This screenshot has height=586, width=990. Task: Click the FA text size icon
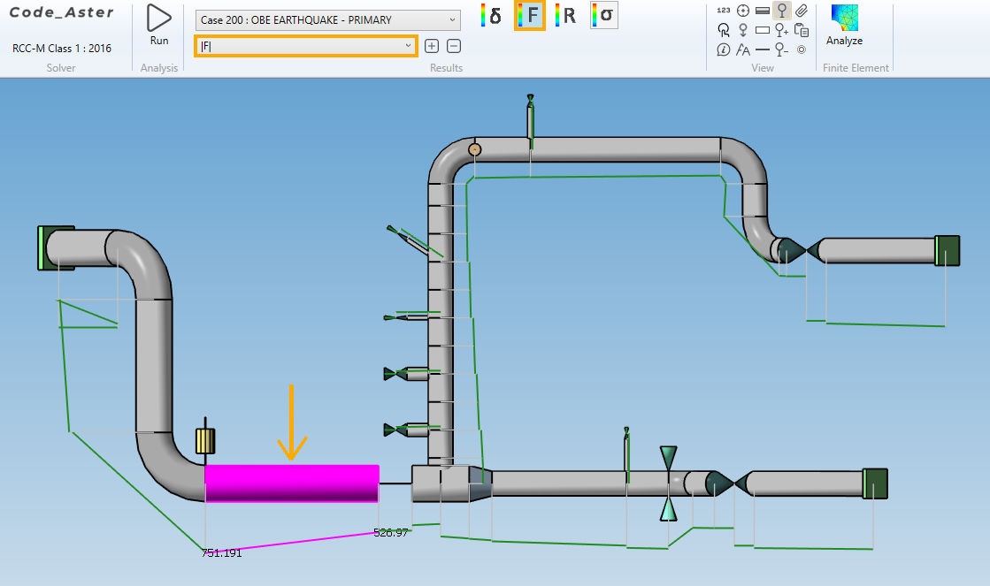(743, 49)
